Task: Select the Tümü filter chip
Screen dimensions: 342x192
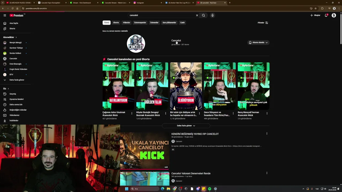Action: click(106, 23)
